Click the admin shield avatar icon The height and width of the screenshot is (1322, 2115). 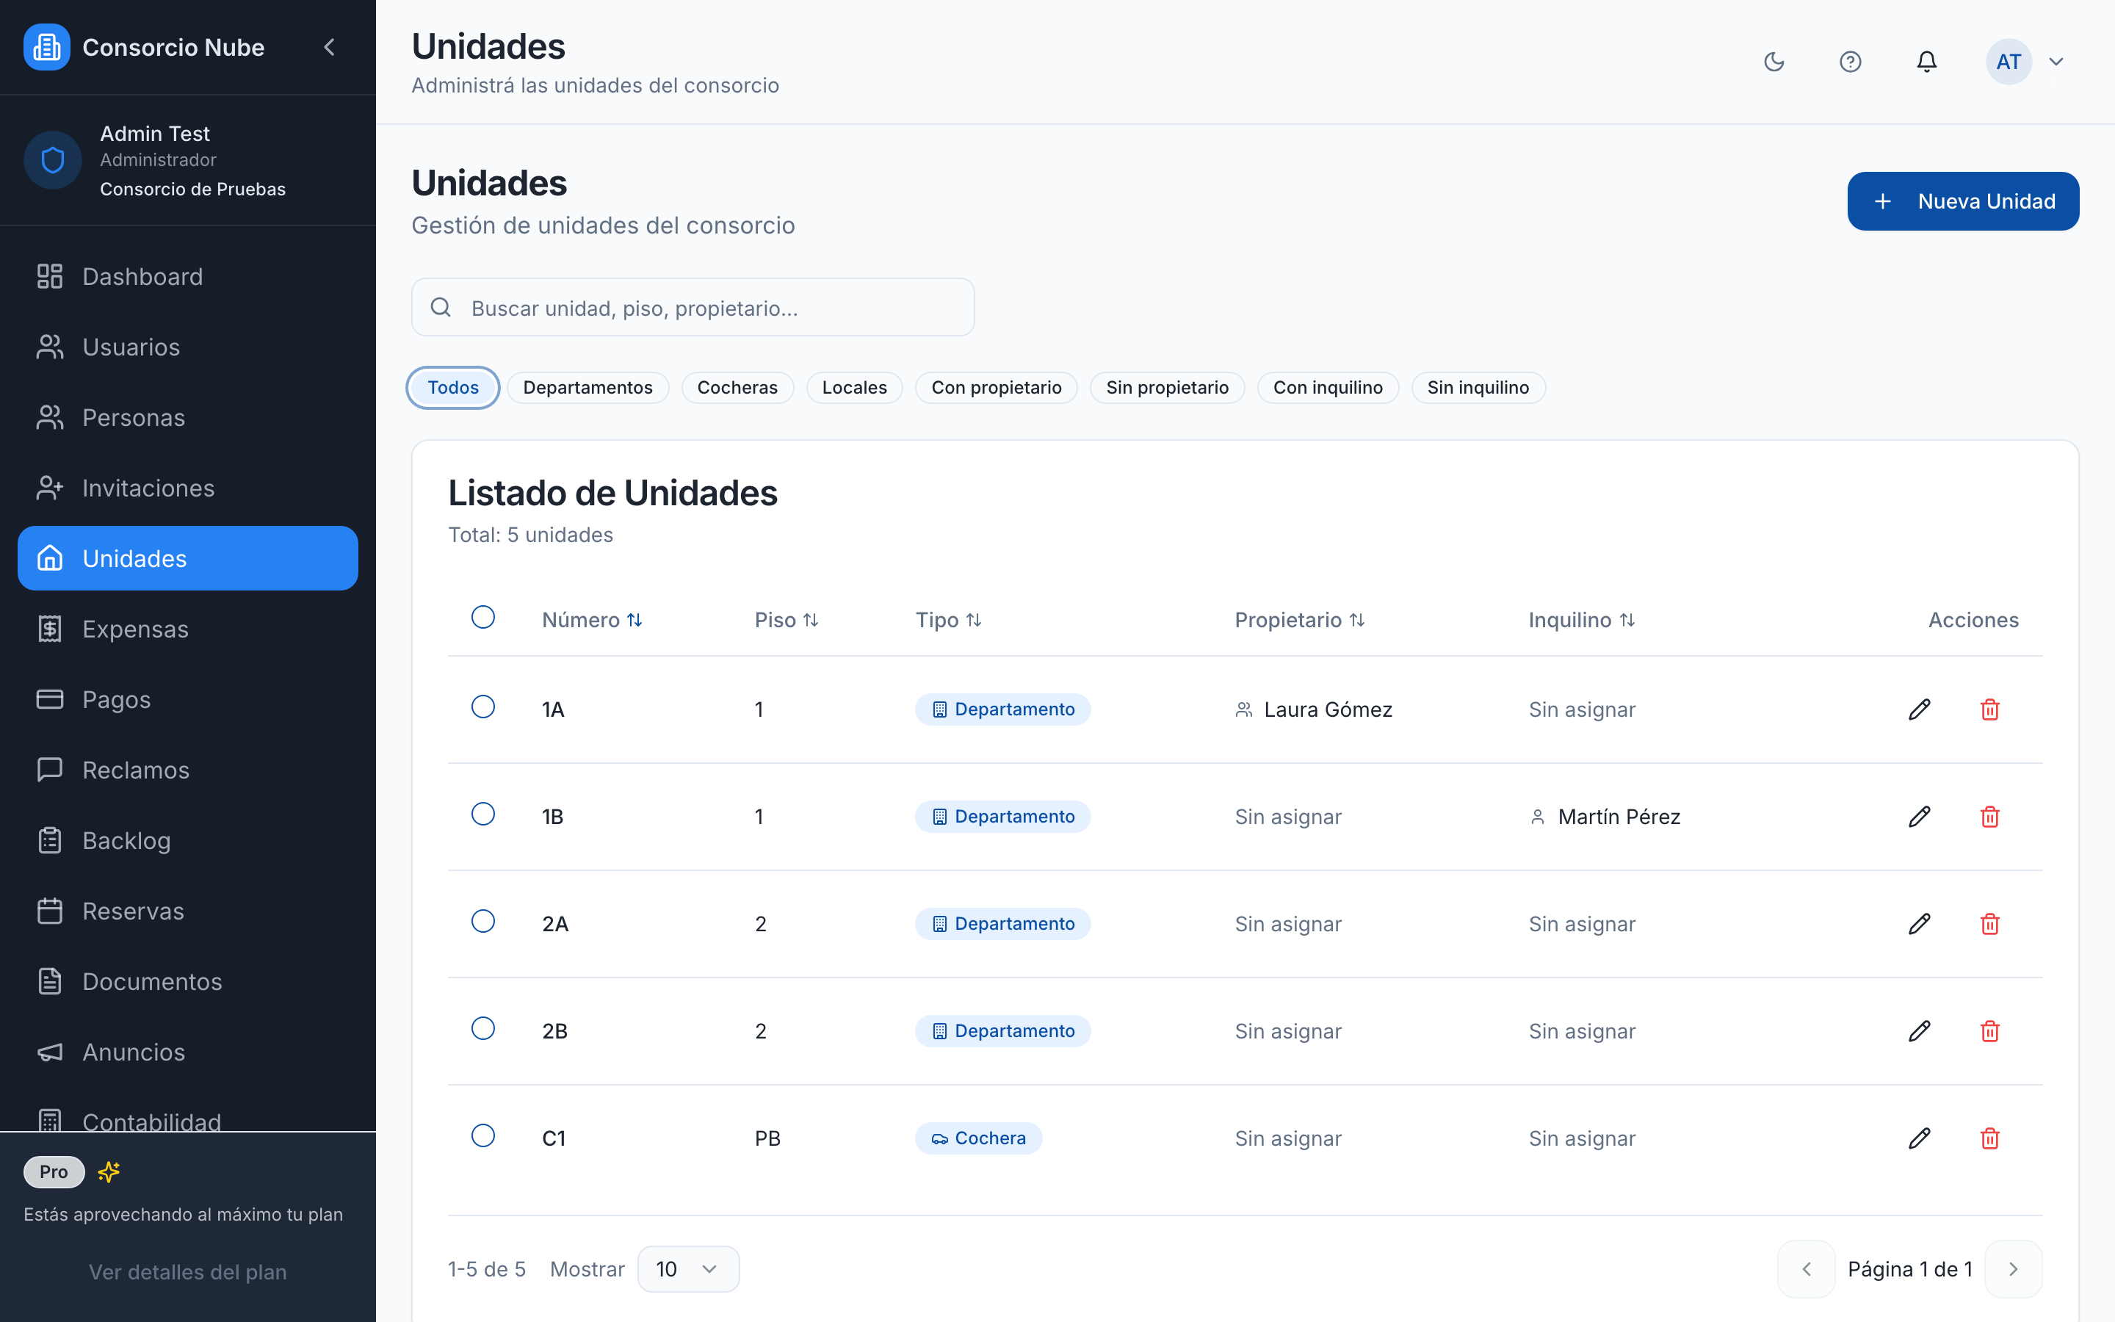pos(52,160)
